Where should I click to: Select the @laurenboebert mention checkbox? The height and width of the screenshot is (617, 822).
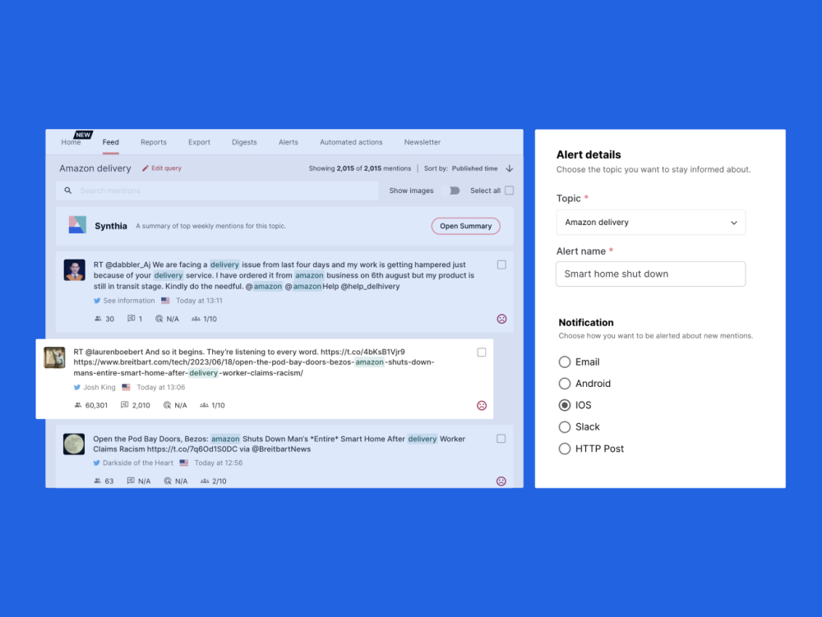pos(481,352)
